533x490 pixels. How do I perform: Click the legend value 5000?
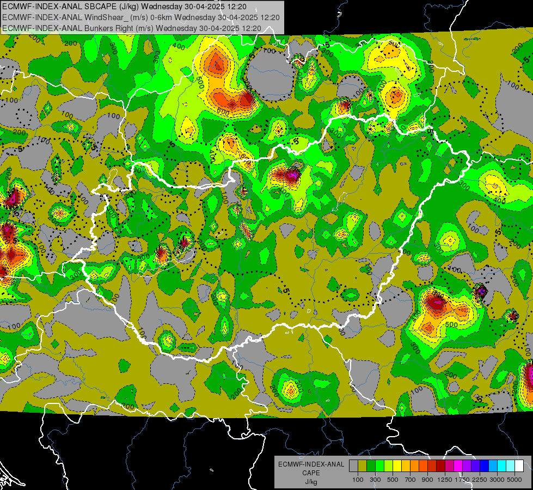[514, 480]
